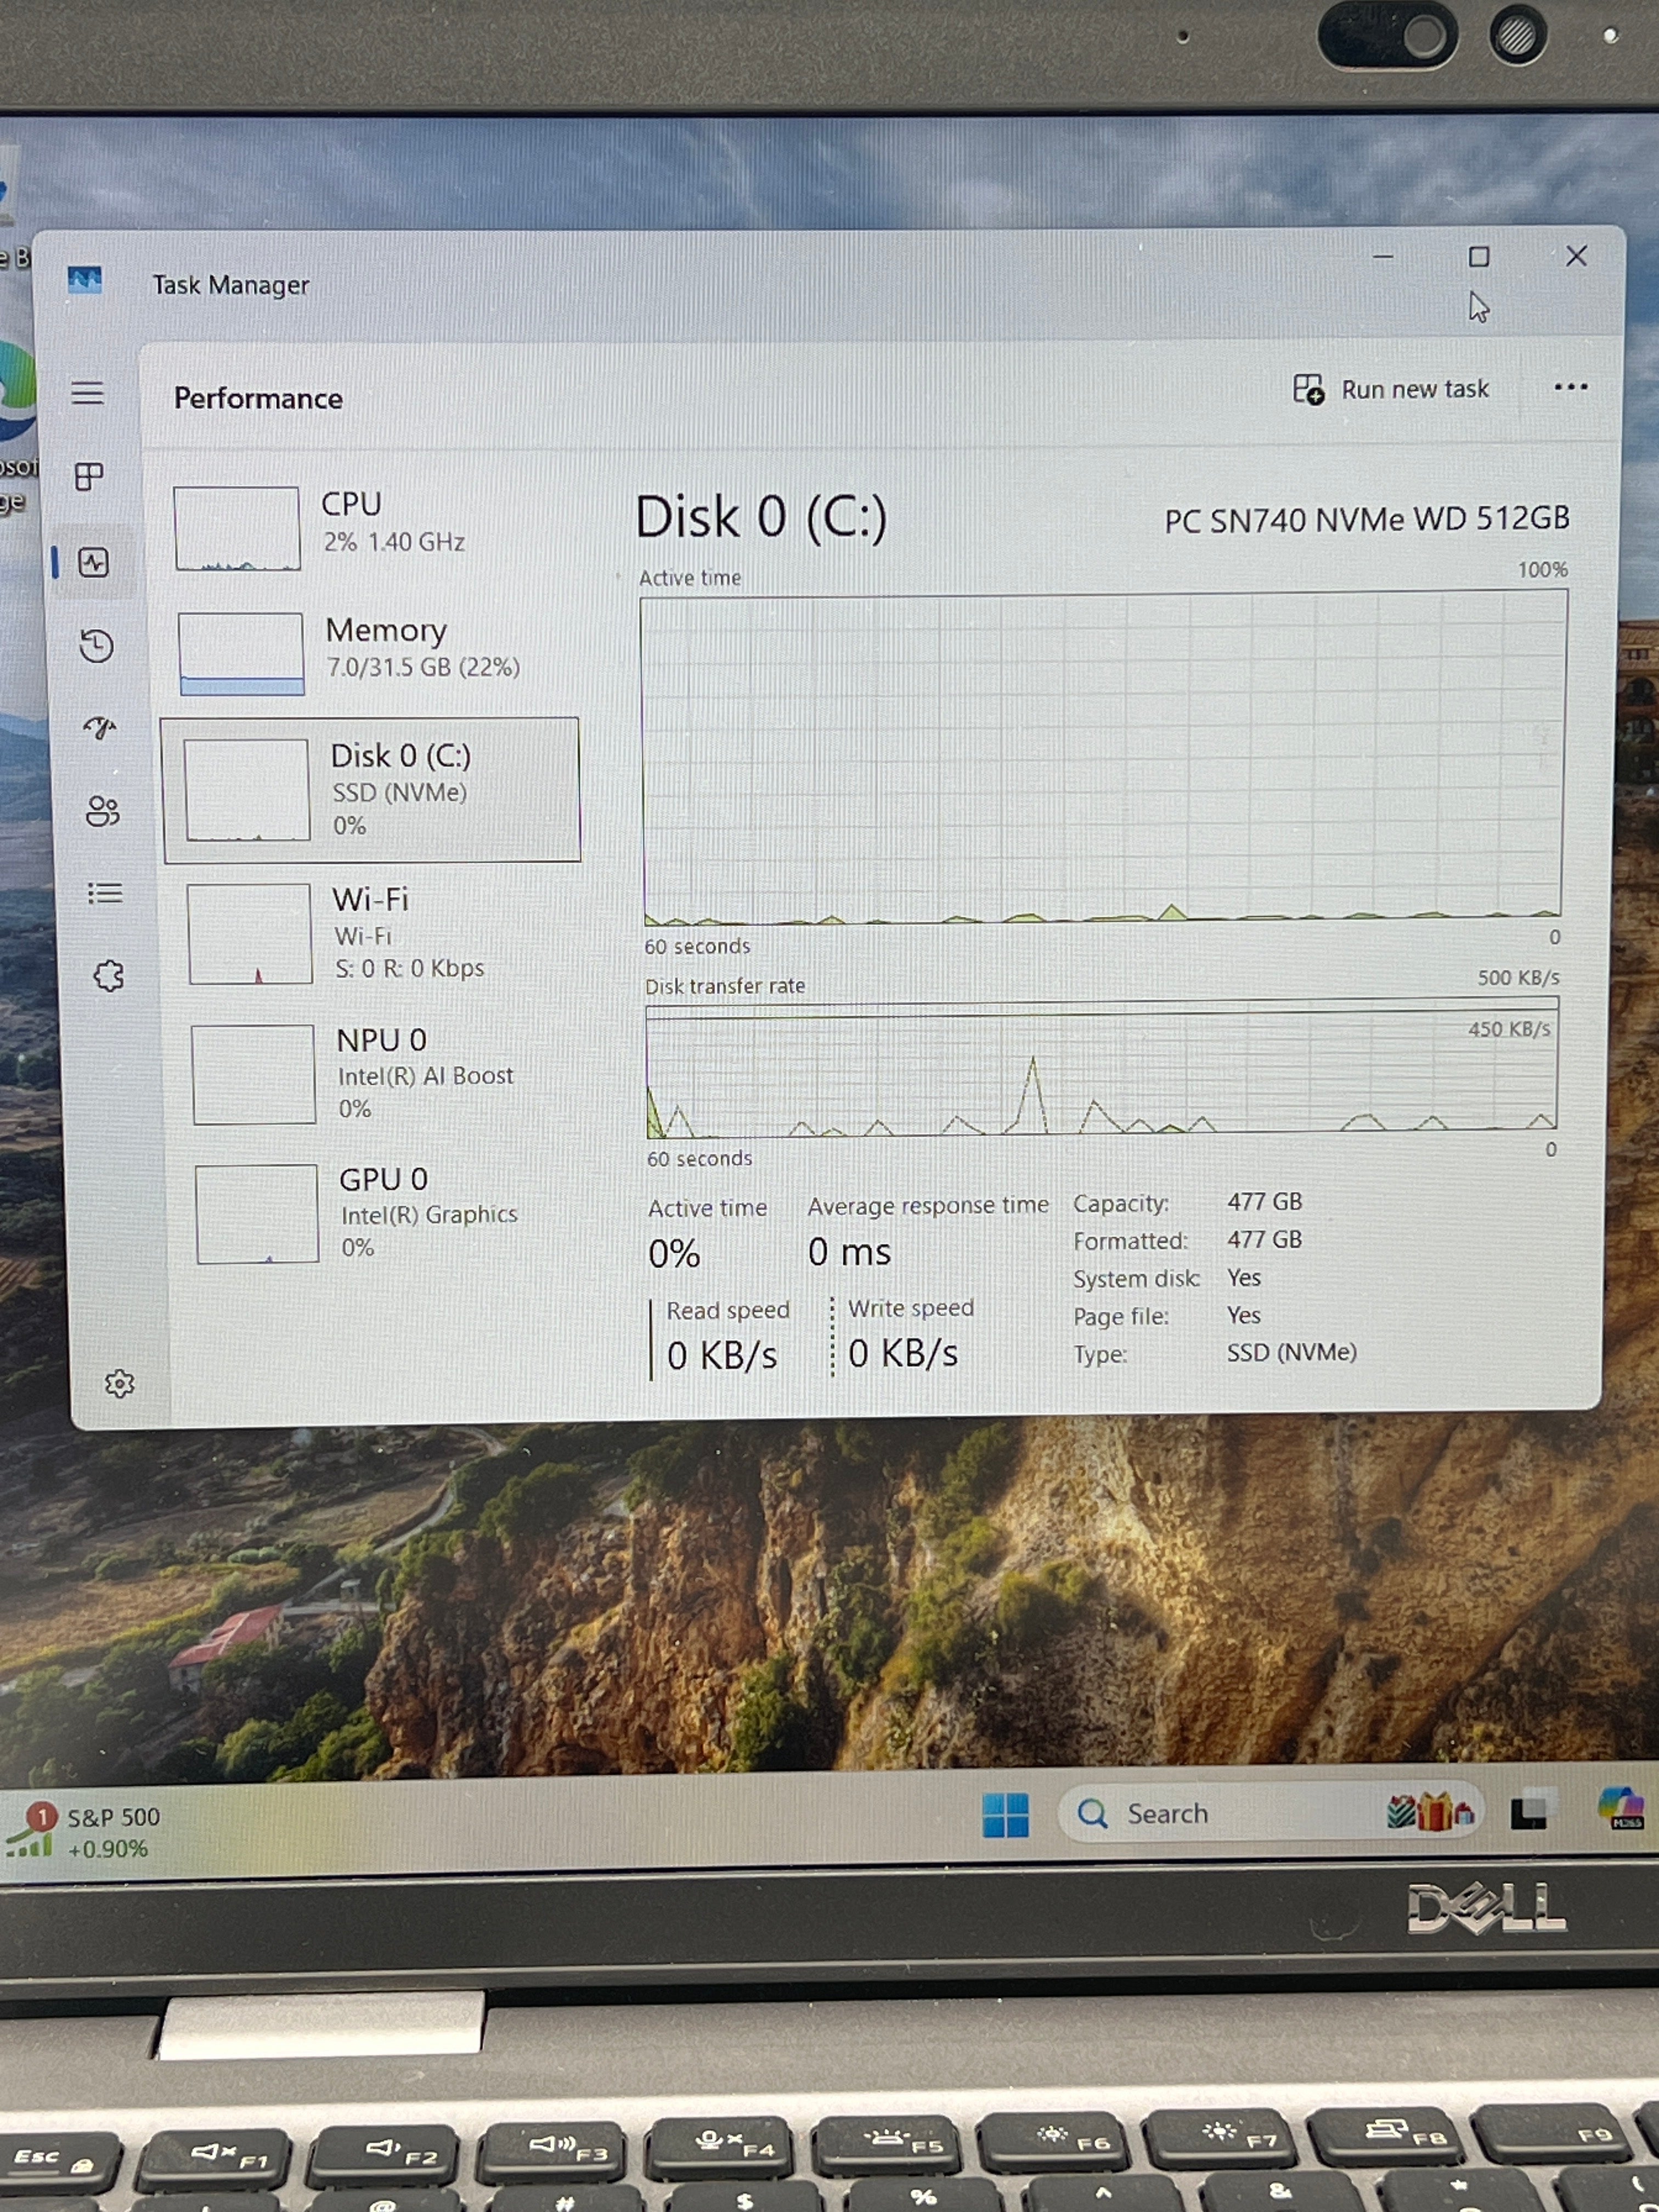Click the NPU 0 mini graph thumbnail

pos(254,1075)
